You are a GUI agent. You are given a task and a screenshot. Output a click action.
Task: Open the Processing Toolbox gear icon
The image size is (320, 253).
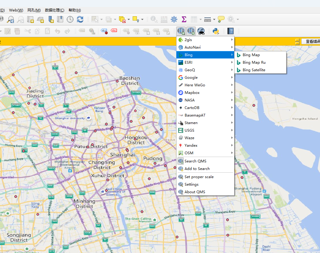coord(174,19)
